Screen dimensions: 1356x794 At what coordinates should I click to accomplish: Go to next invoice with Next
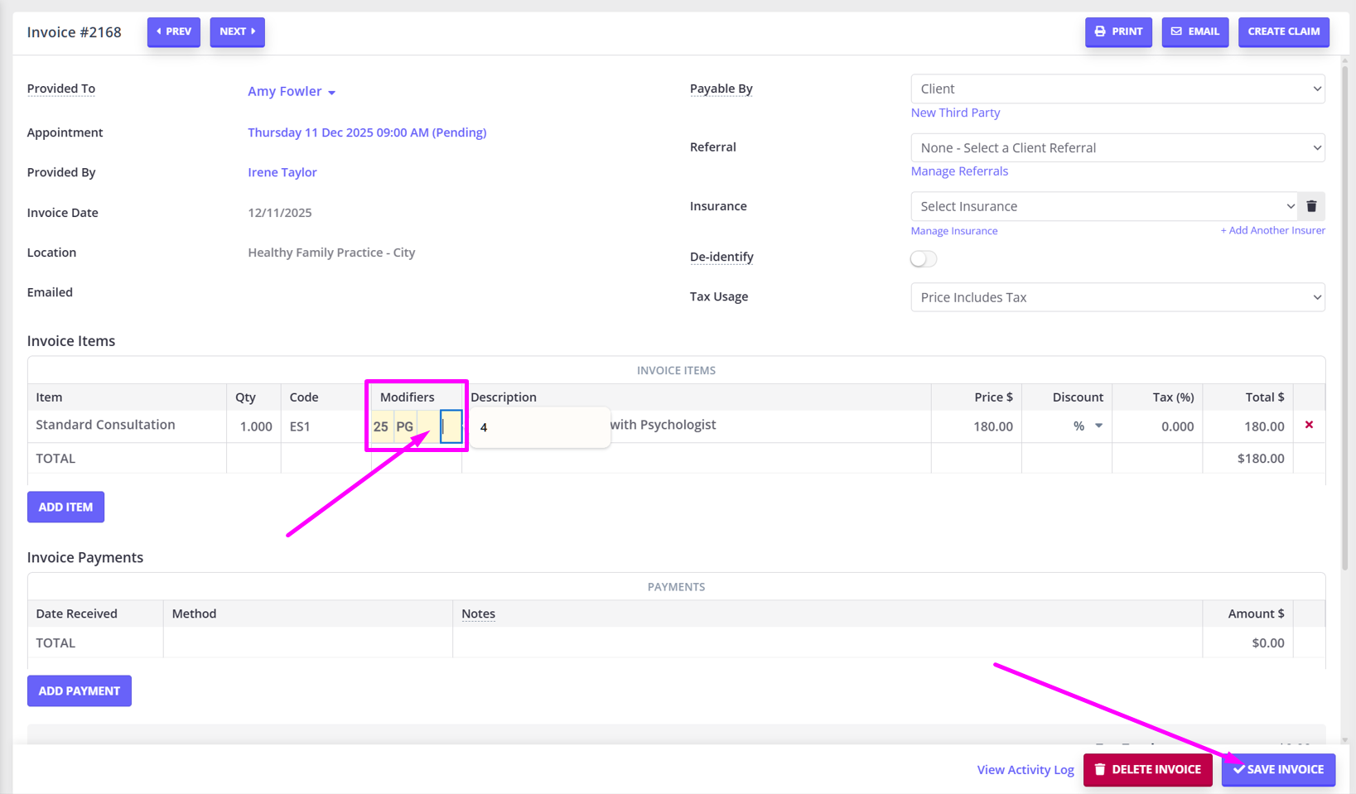pyautogui.click(x=237, y=31)
